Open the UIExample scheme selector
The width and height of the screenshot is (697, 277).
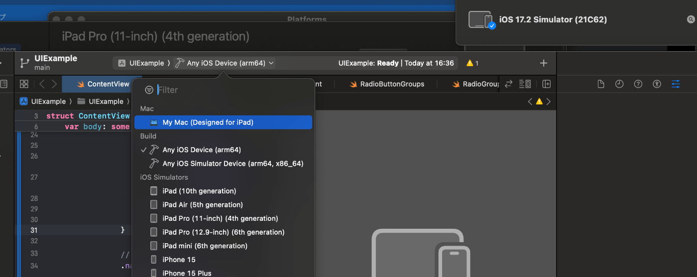pos(141,63)
